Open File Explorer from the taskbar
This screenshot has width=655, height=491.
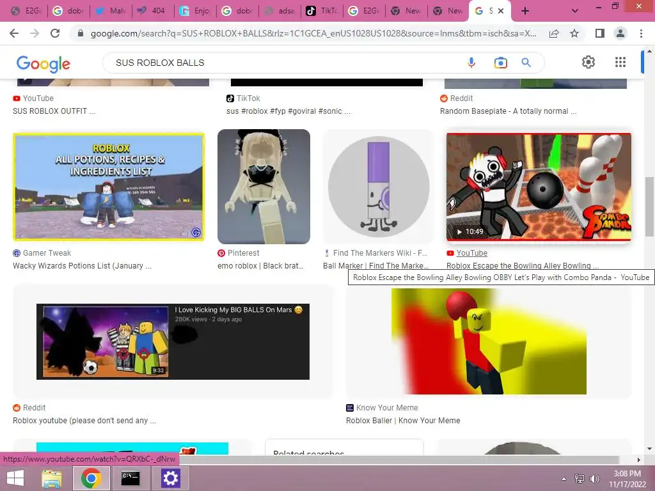[52, 478]
